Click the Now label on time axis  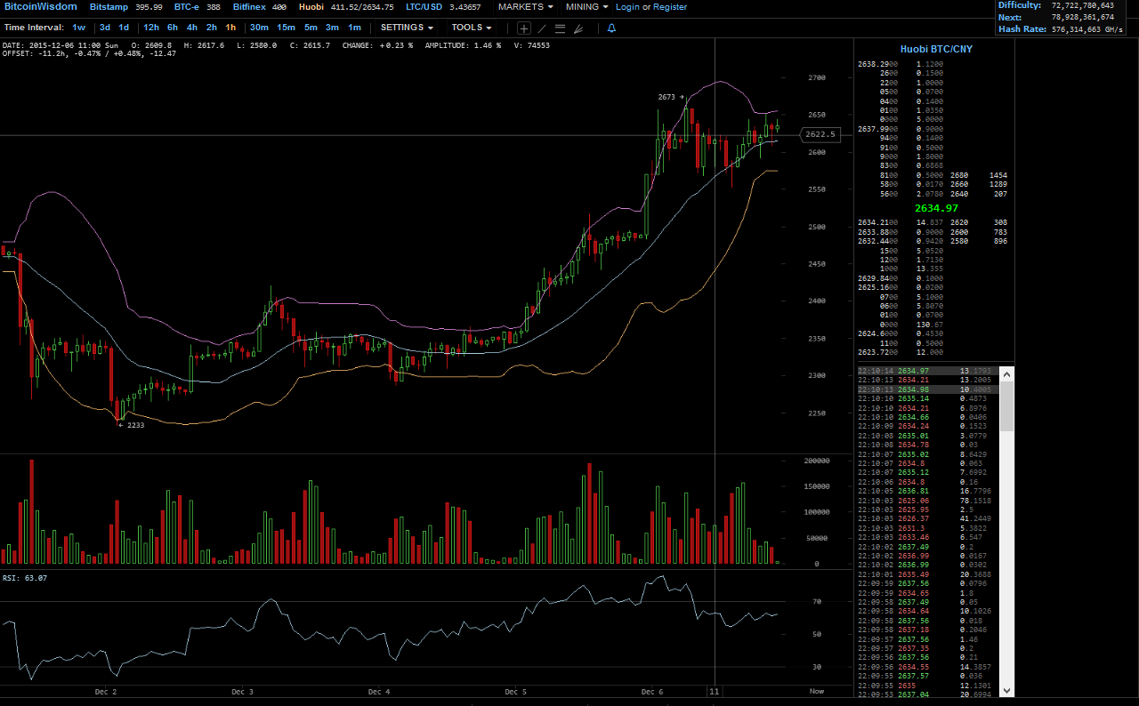(x=816, y=691)
